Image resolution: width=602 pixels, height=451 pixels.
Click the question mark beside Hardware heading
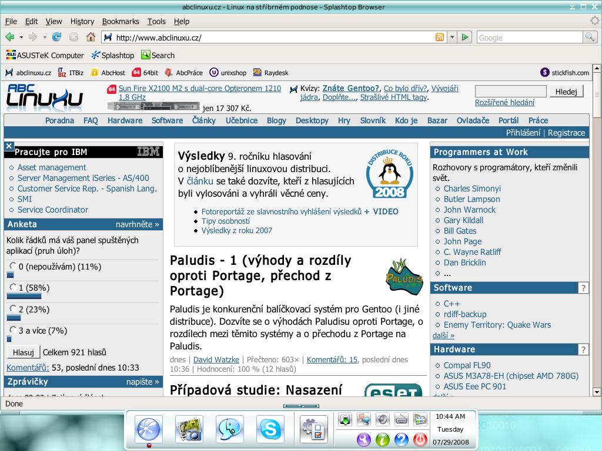tap(583, 349)
